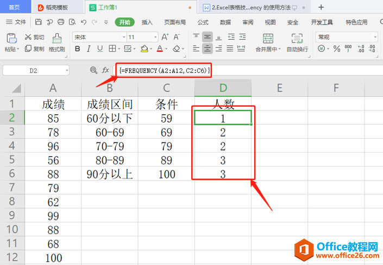Switch to 公式 ribbon tab

[203, 22]
